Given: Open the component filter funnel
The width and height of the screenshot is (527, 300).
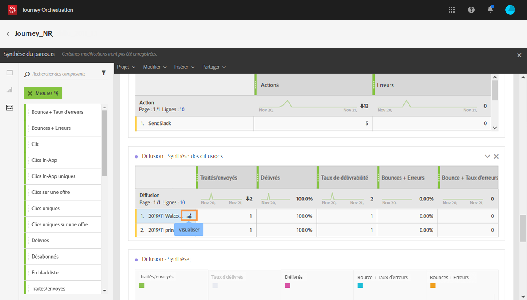Looking at the screenshot, I should [x=104, y=73].
